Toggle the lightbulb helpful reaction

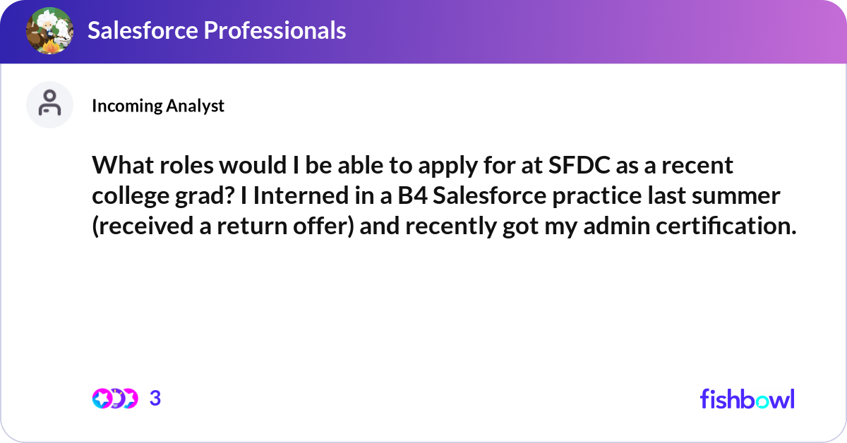(116, 398)
